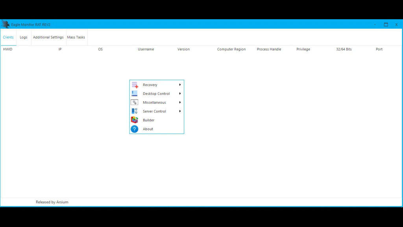
Task: Click the Privilege column header
Action: click(x=303, y=49)
